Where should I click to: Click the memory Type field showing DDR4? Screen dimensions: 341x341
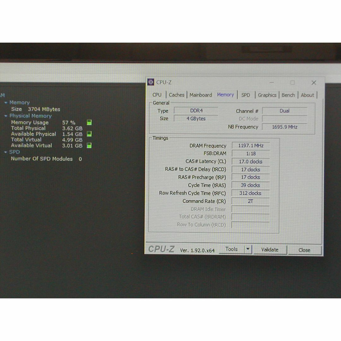[196, 111]
